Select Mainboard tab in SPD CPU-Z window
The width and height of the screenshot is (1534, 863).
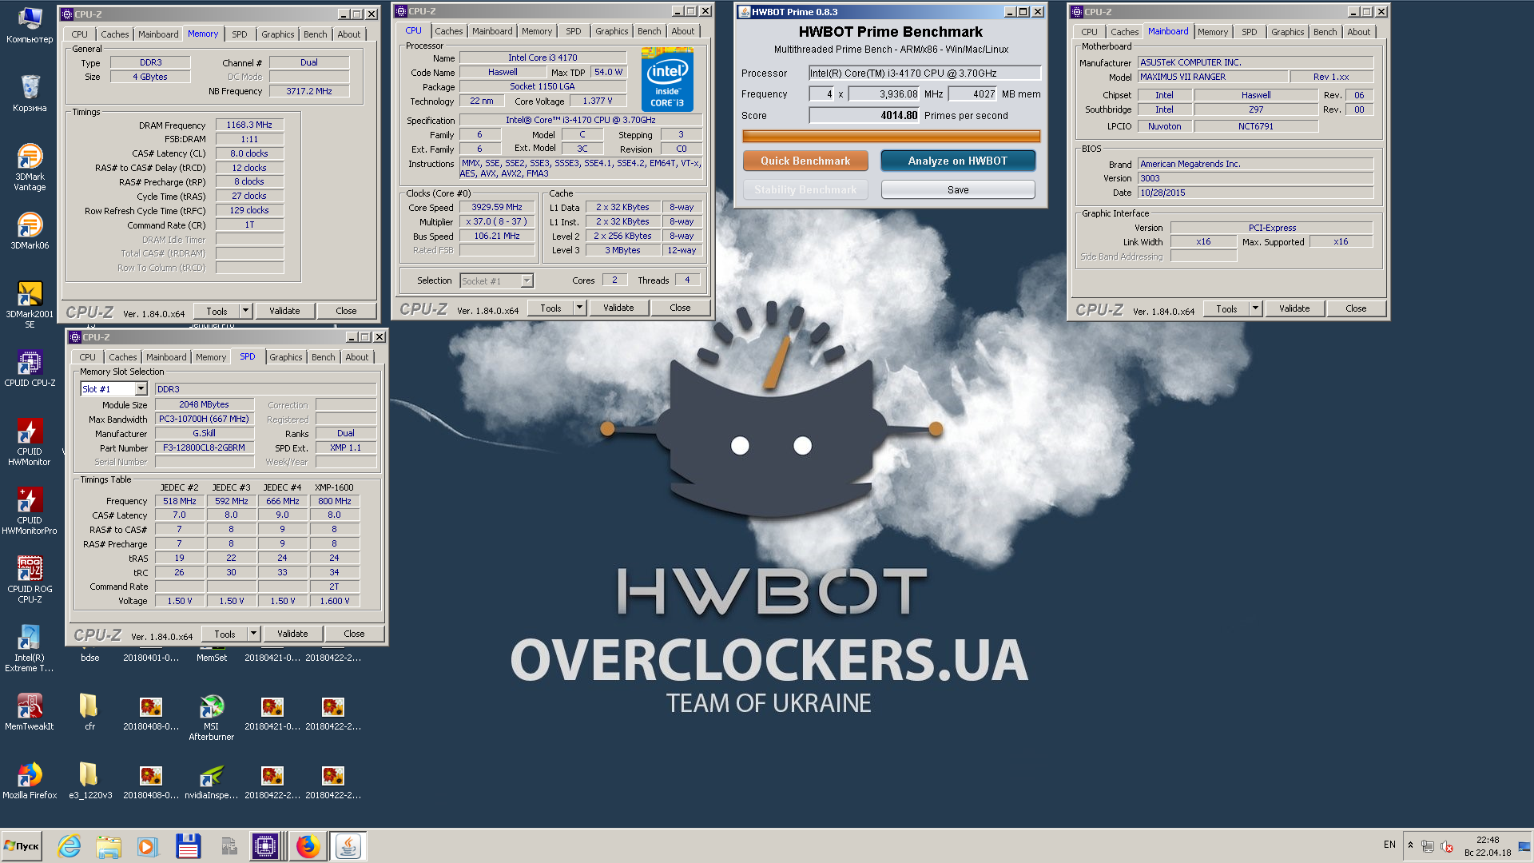(x=165, y=357)
